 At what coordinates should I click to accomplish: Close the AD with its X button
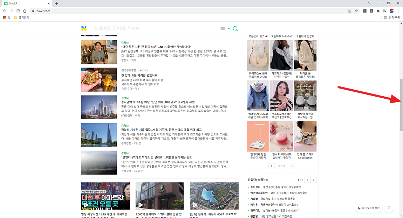146,70
